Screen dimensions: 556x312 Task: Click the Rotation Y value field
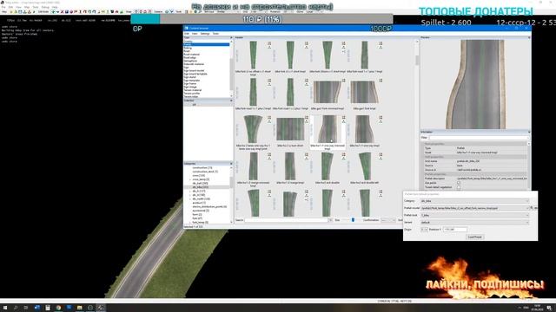pyautogui.click(x=454, y=230)
